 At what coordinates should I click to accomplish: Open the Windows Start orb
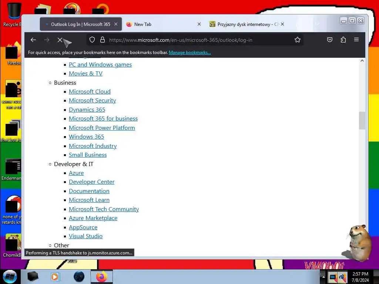pos(10,277)
